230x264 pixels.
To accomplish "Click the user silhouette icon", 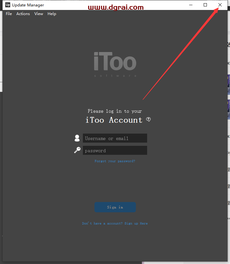I will (77, 138).
